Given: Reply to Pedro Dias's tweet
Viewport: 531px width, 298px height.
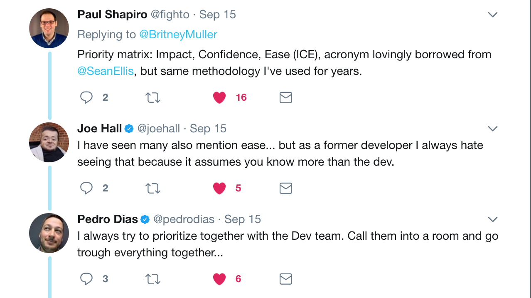Looking at the screenshot, I should (x=86, y=279).
